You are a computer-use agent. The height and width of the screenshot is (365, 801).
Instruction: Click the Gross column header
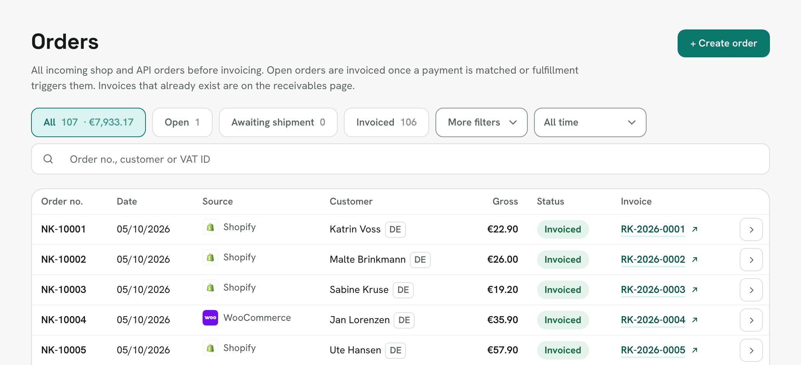[x=505, y=201]
